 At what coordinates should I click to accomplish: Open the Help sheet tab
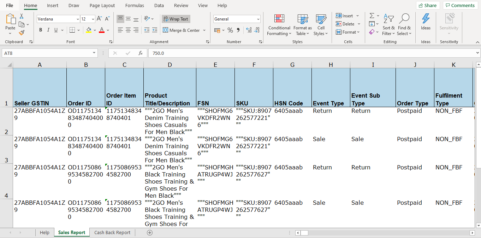[44, 232]
